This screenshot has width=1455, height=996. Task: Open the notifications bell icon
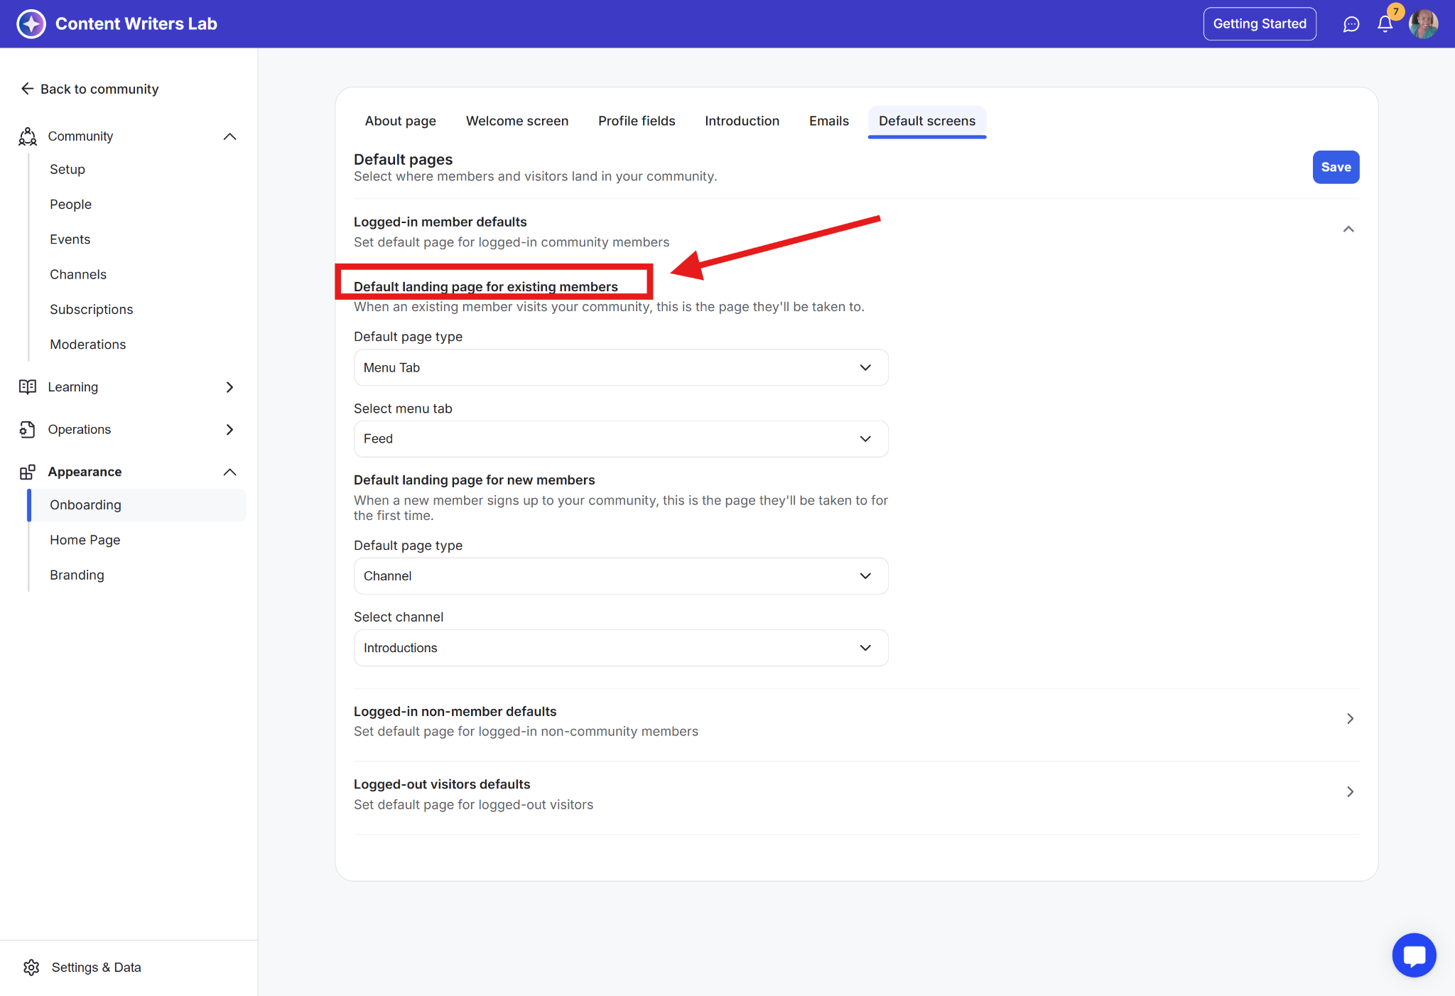(x=1385, y=24)
